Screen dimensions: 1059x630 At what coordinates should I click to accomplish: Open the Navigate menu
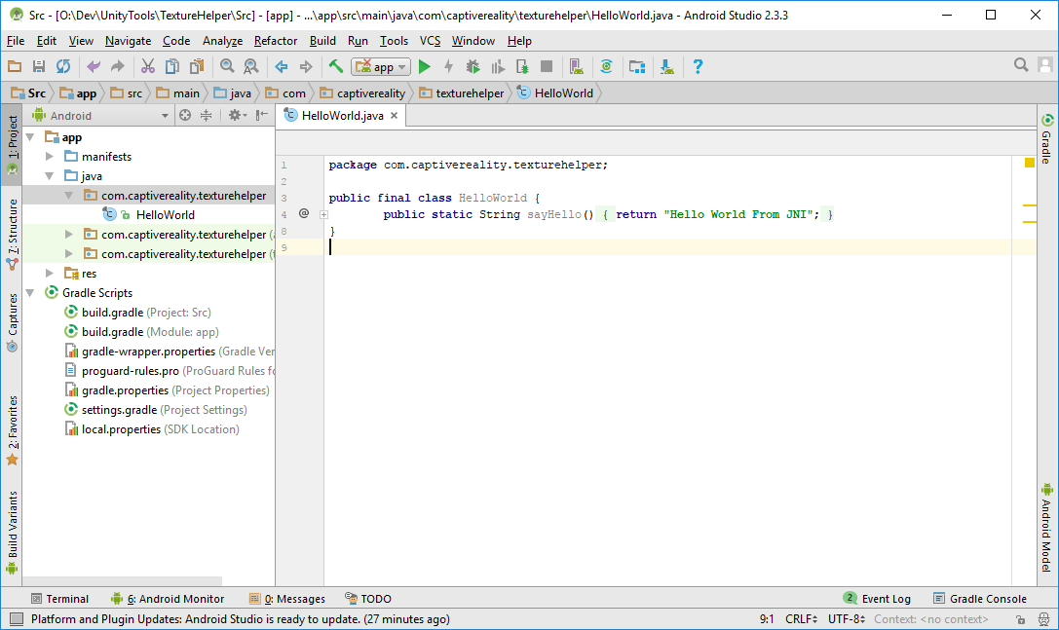(129, 41)
